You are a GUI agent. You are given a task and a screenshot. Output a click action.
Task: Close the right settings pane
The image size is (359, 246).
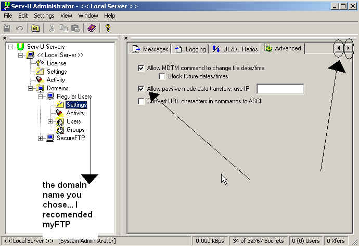point(126,38)
